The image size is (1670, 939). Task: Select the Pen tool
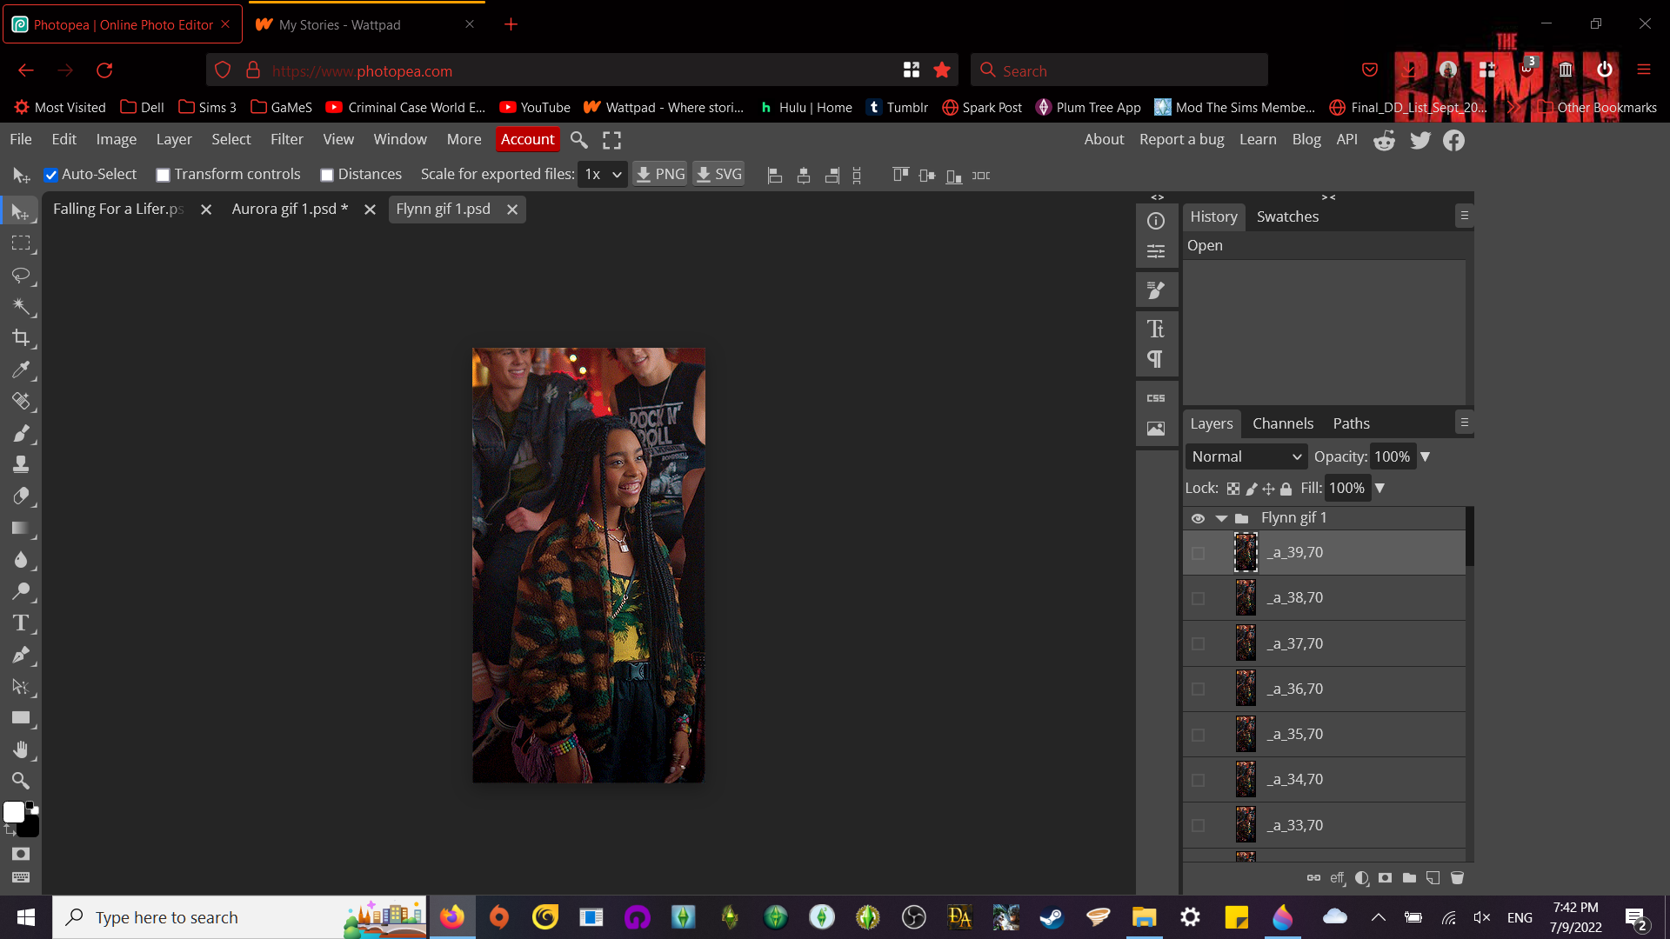click(21, 655)
